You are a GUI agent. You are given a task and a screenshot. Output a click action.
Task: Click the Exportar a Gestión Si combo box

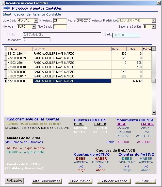point(149,27)
